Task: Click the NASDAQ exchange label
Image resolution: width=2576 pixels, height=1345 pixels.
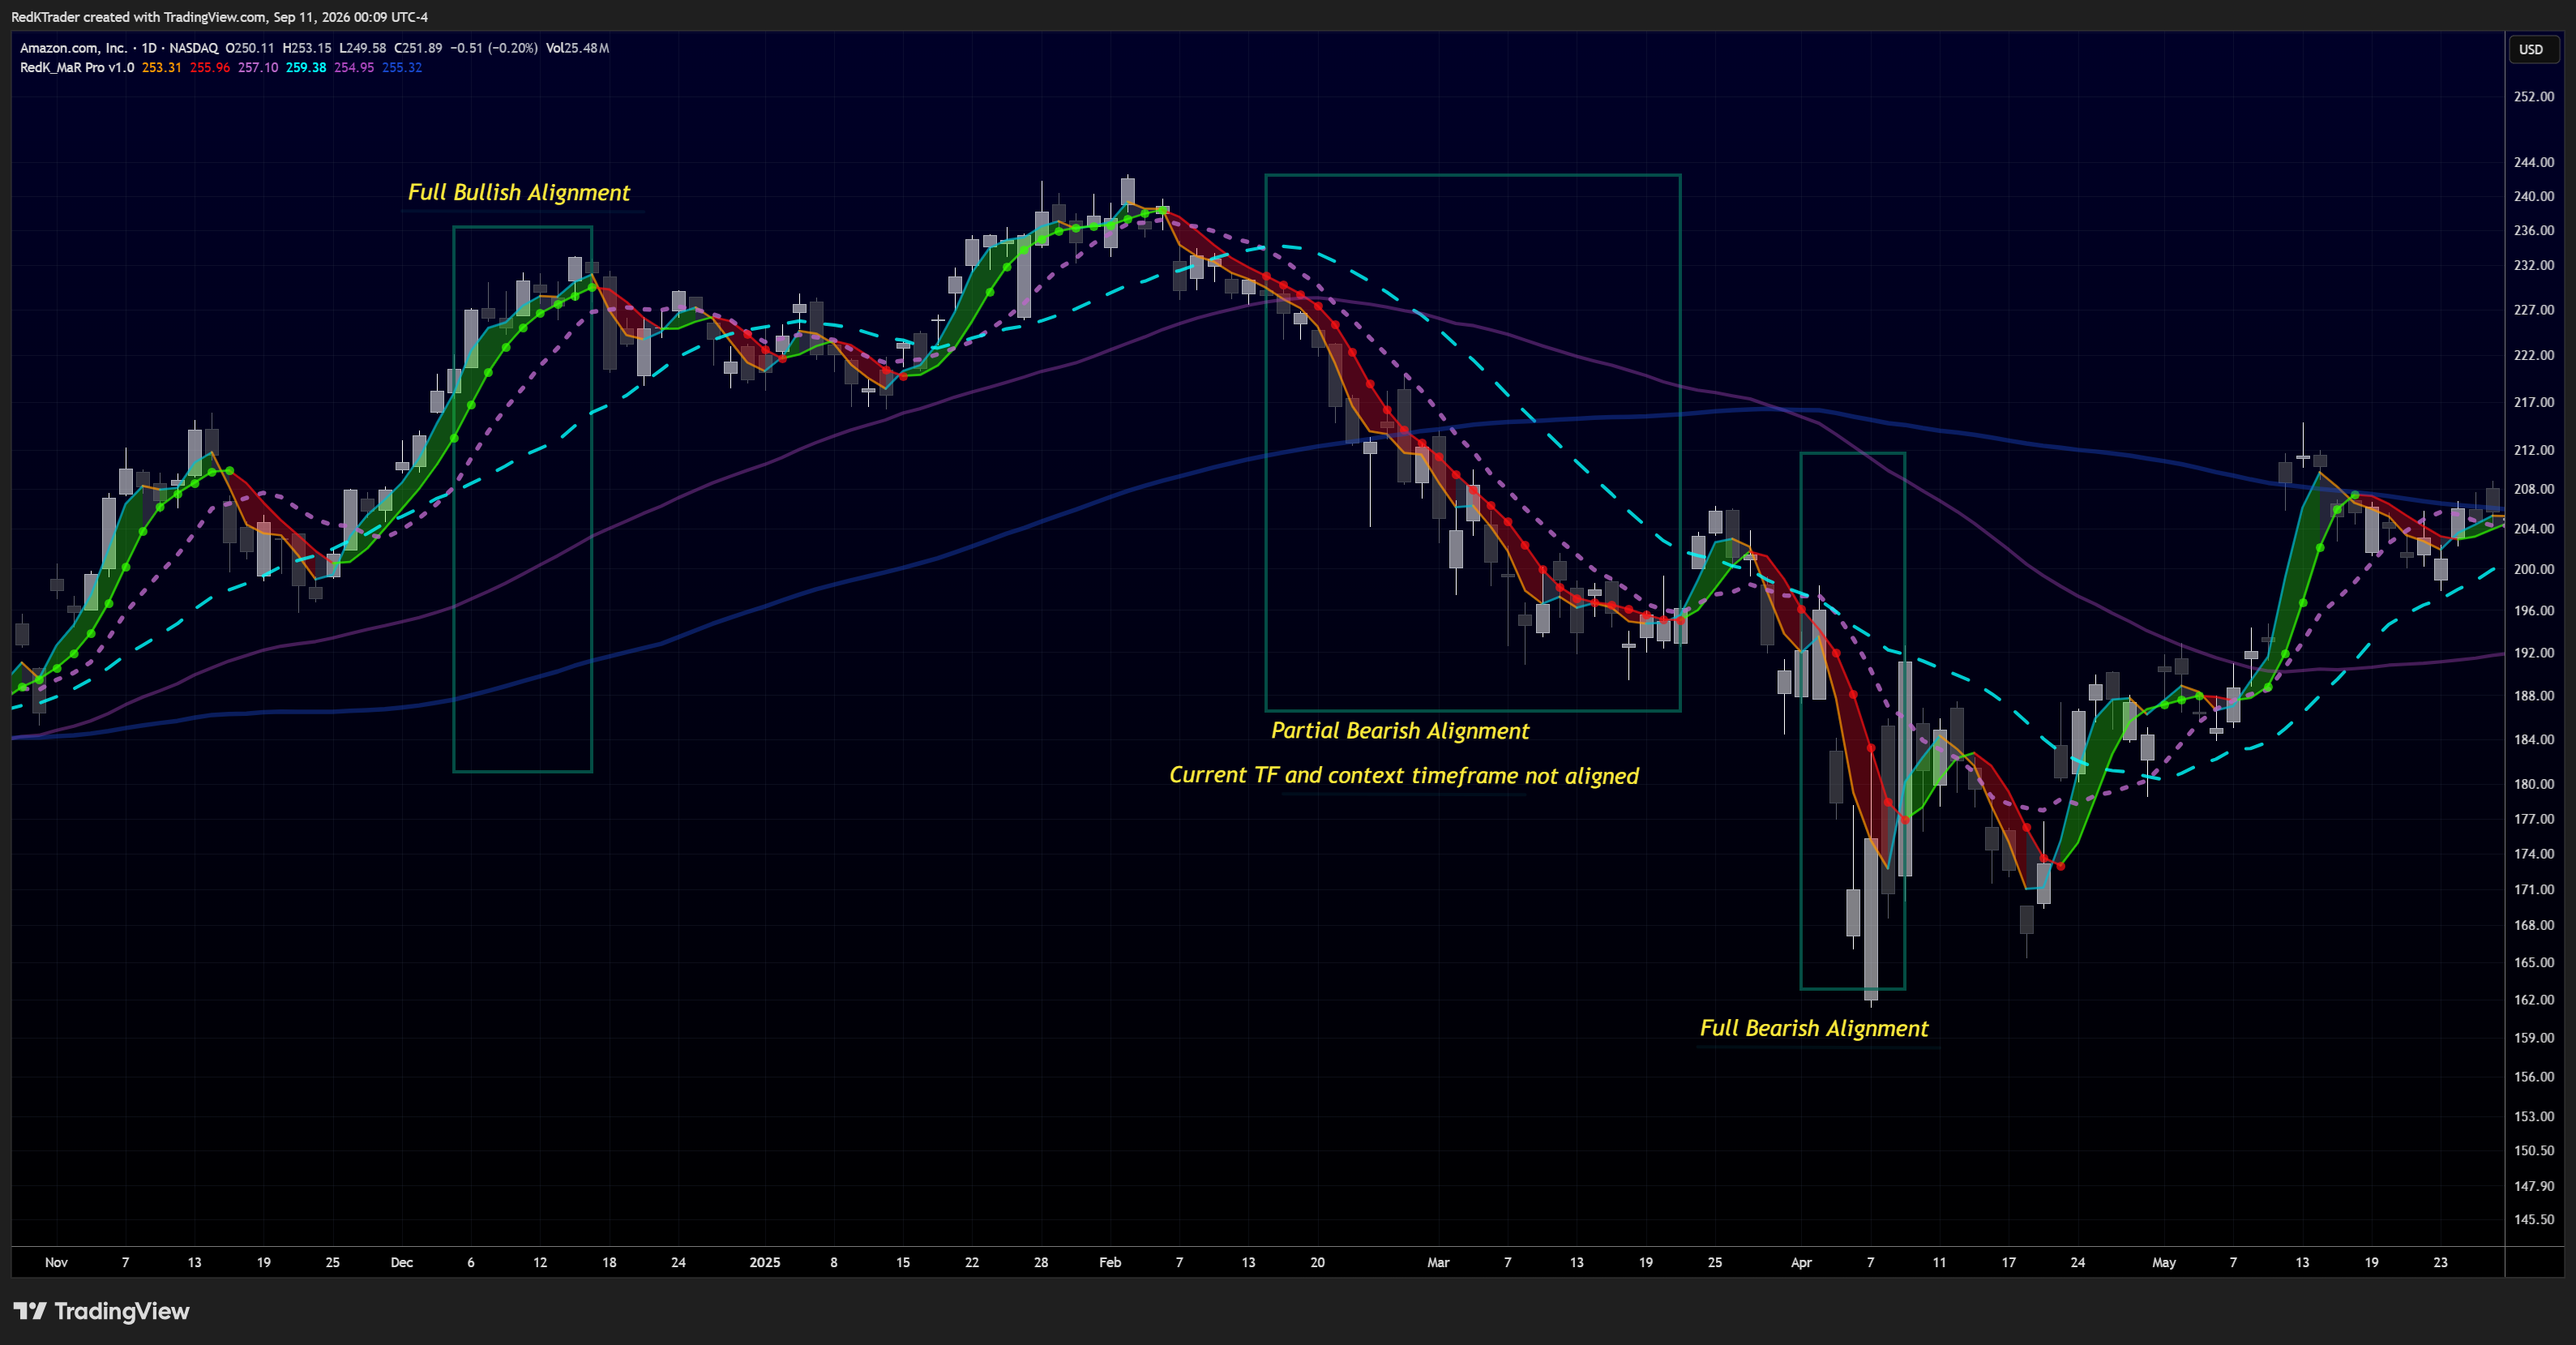Action: [193, 48]
